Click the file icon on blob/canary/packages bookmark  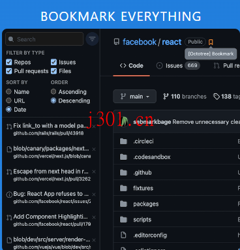point(9,149)
